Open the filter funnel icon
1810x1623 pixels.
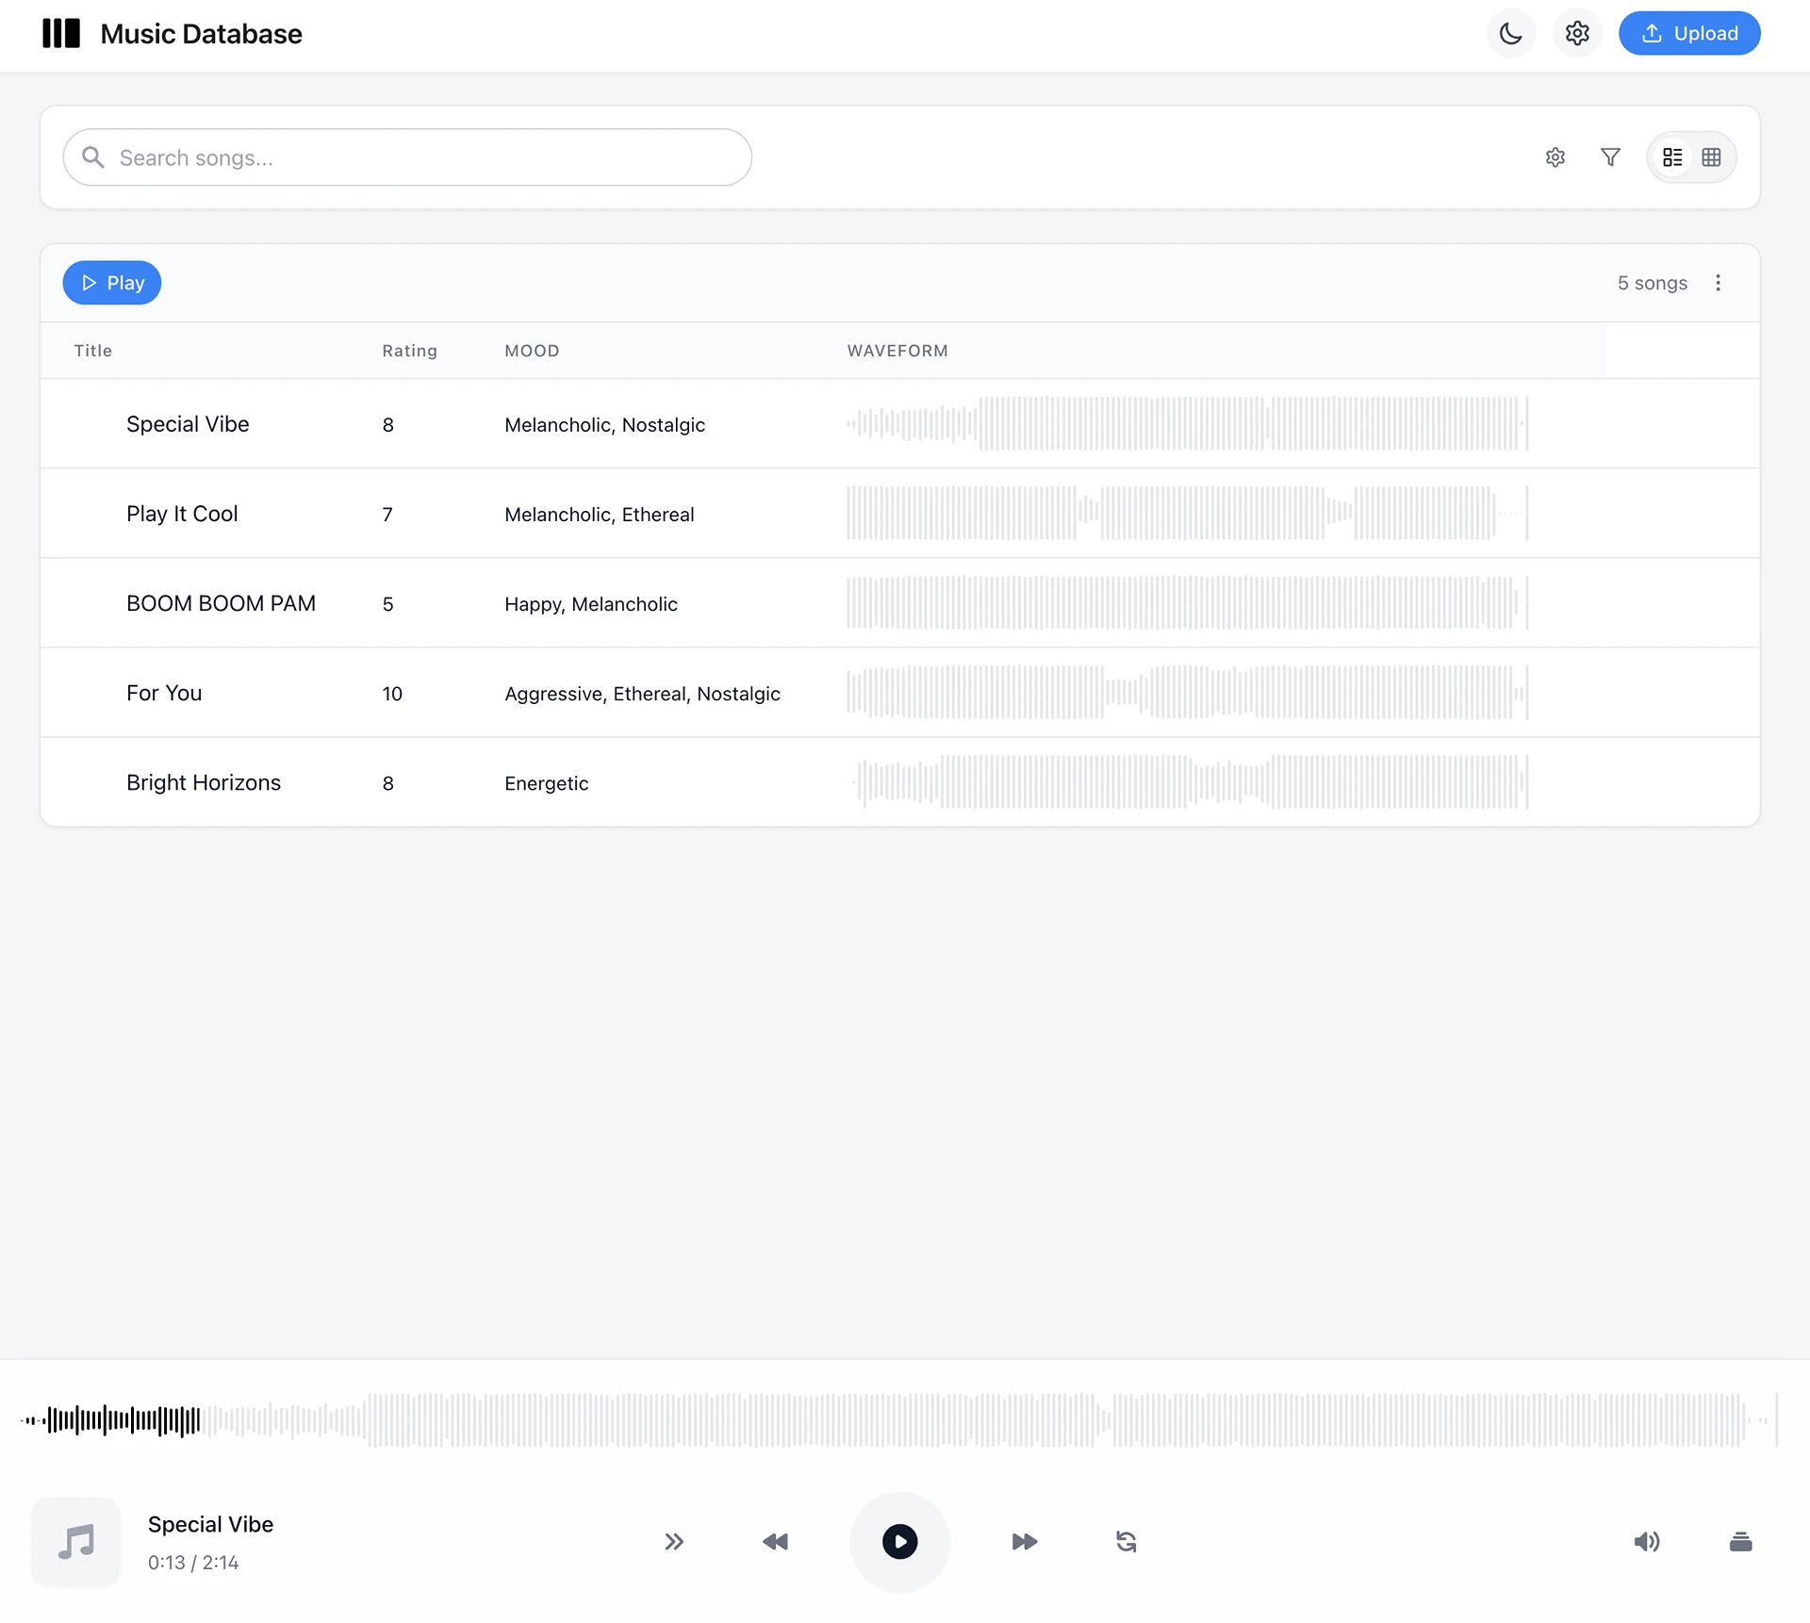(1610, 156)
